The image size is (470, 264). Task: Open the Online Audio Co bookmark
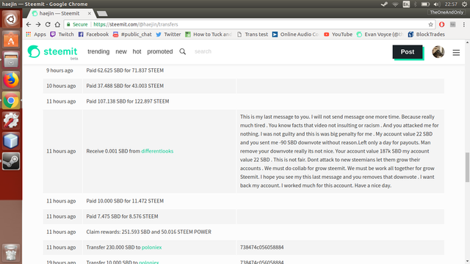click(295, 34)
